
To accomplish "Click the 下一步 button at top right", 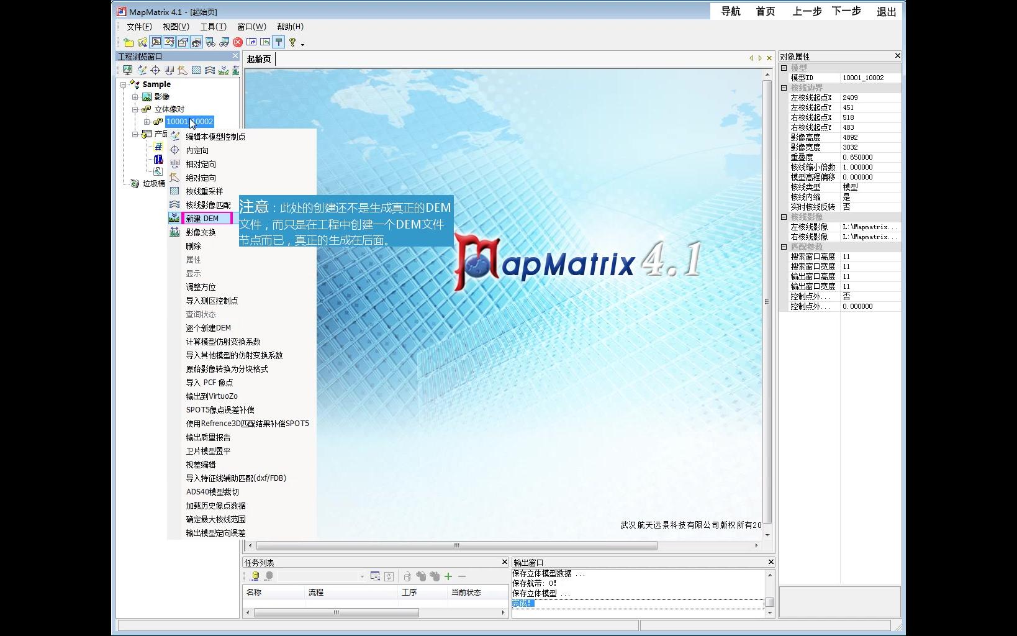I will pos(846,11).
